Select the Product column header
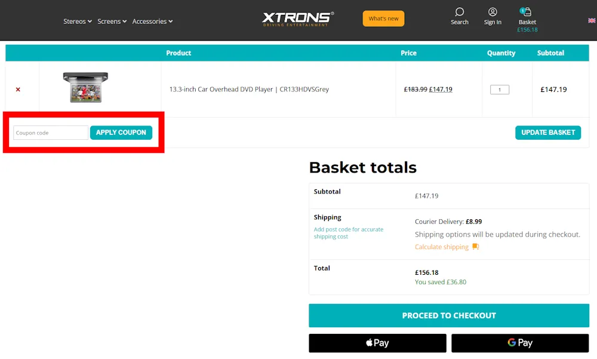The height and width of the screenshot is (359, 597). 178,53
